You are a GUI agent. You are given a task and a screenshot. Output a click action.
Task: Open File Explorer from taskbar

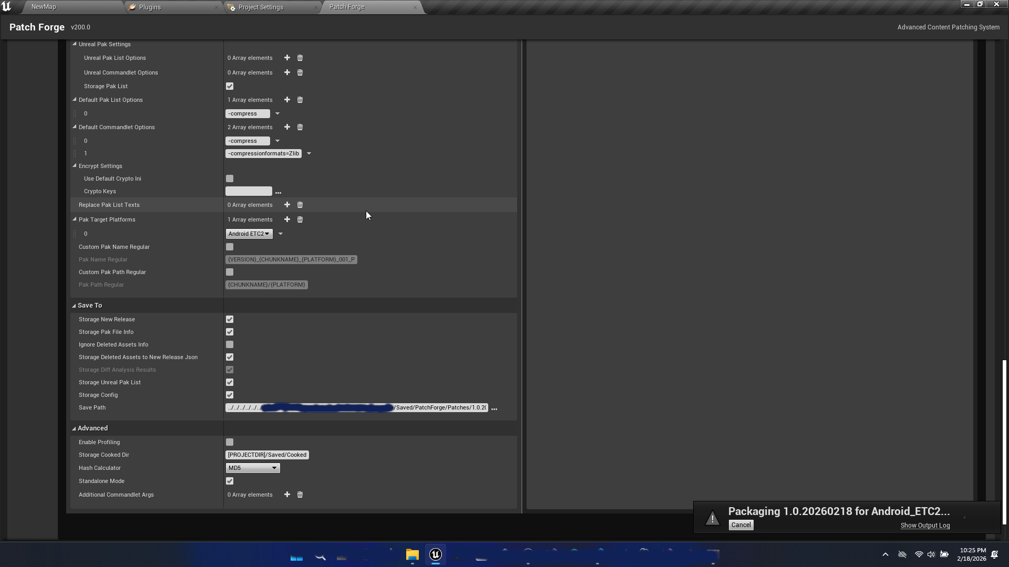(x=412, y=554)
